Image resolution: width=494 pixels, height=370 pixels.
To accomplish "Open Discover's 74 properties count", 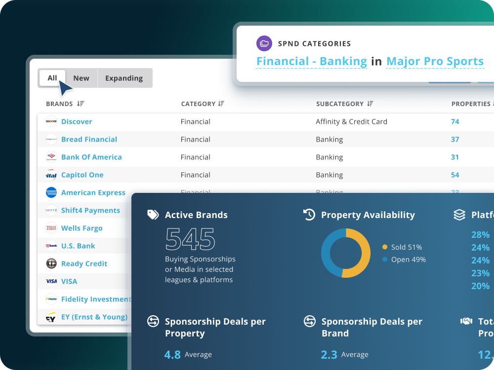I will [455, 121].
